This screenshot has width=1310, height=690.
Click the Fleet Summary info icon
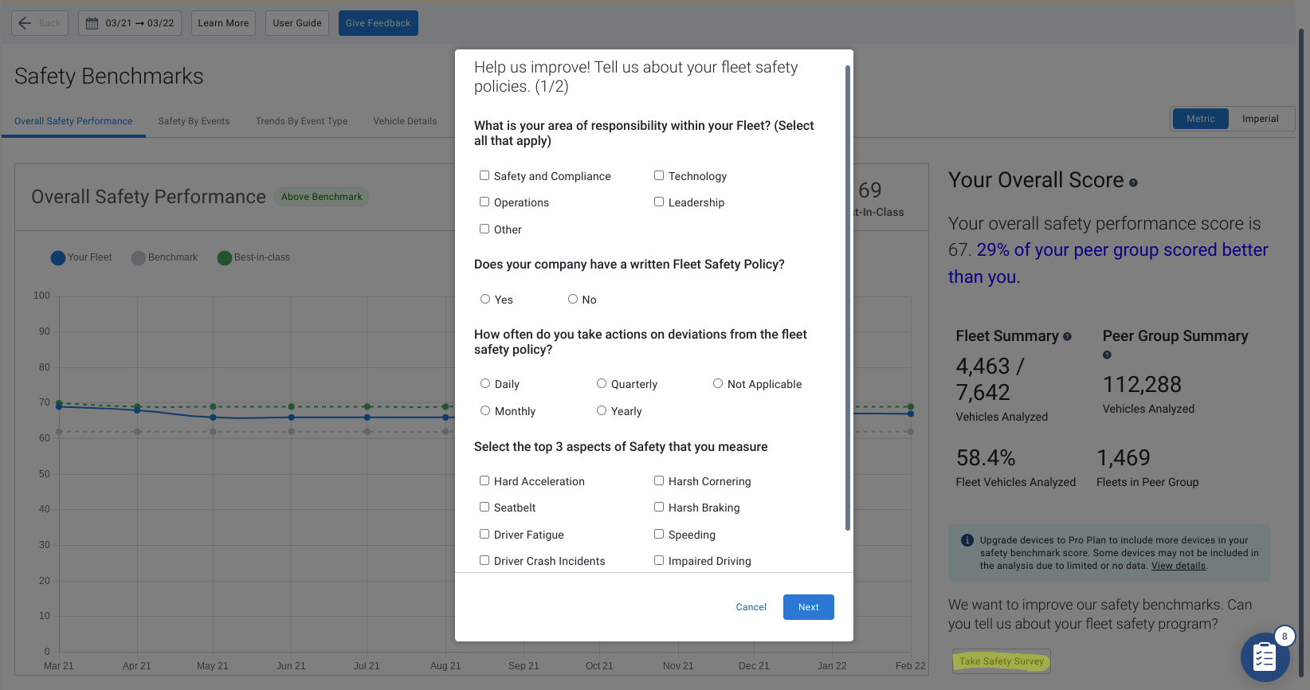(1068, 336)
